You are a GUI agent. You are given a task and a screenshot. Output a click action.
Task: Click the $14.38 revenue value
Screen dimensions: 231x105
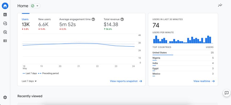[x=111, y=24]
